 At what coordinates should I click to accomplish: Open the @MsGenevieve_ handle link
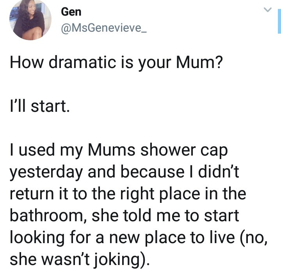(x=104, y=28)
